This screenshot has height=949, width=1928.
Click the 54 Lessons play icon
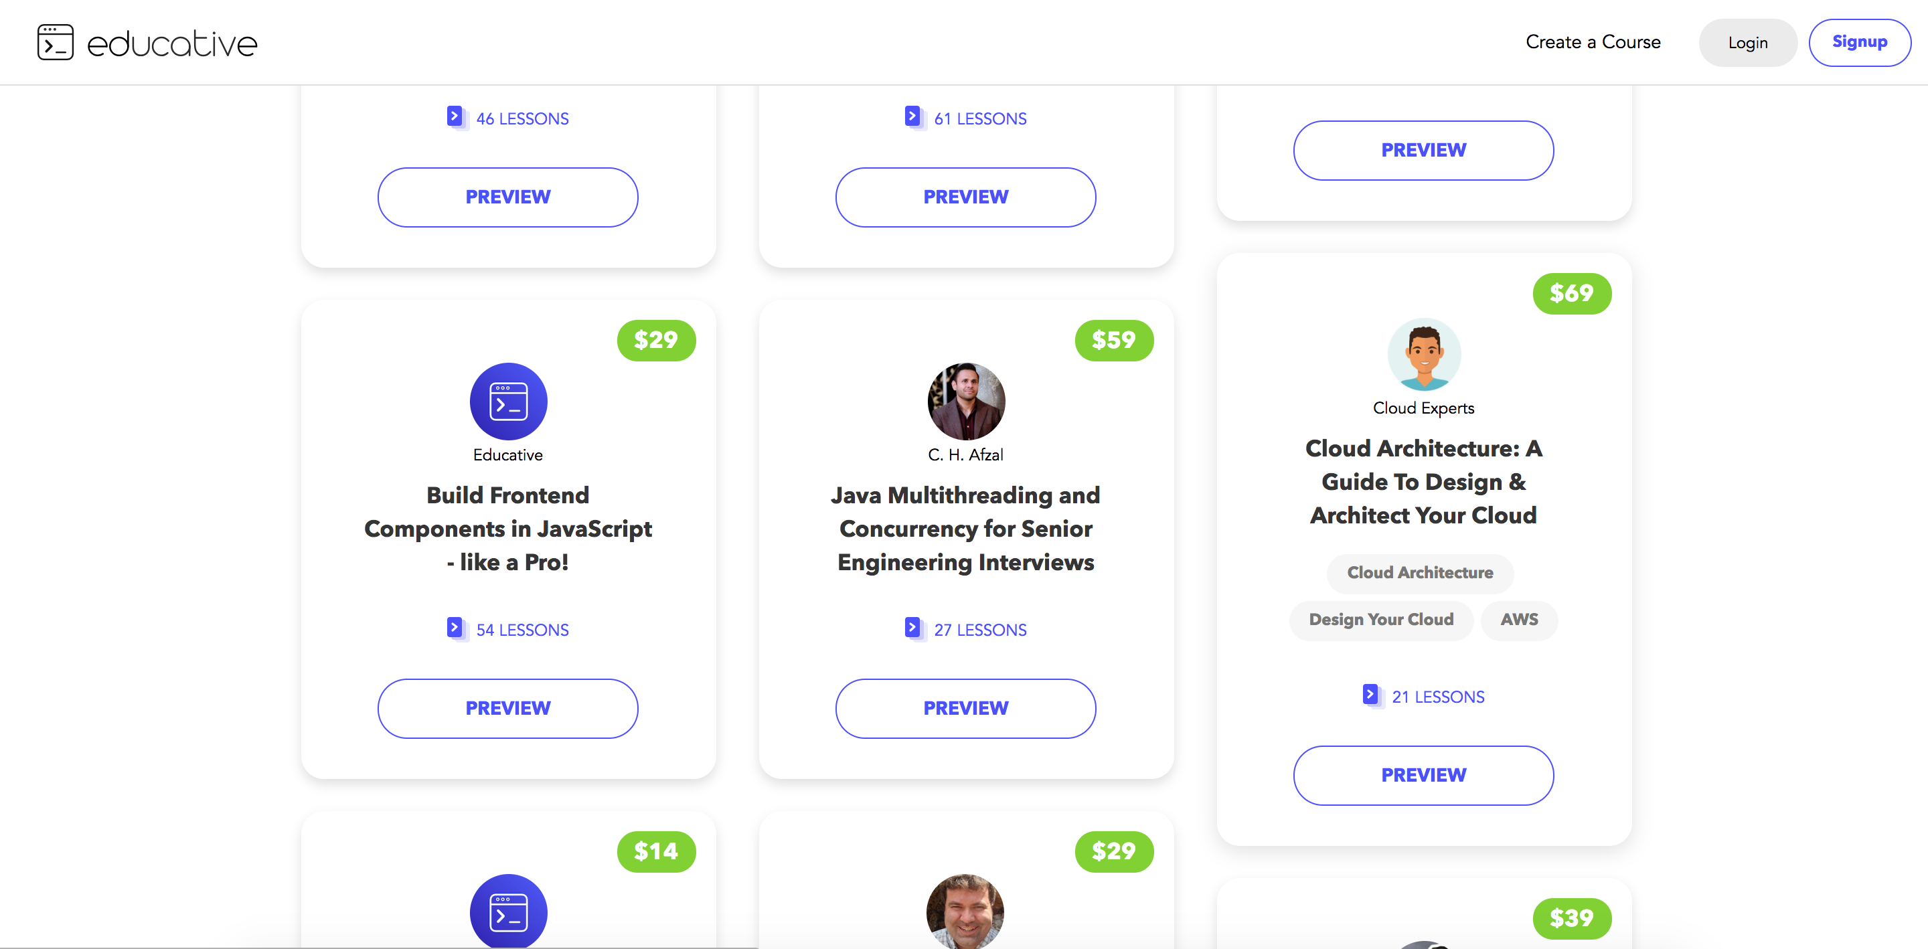(x=455, y=628)
